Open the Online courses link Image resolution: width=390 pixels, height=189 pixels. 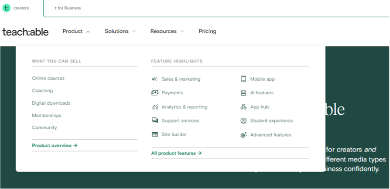pyautogui.click(x=48, y=78)
